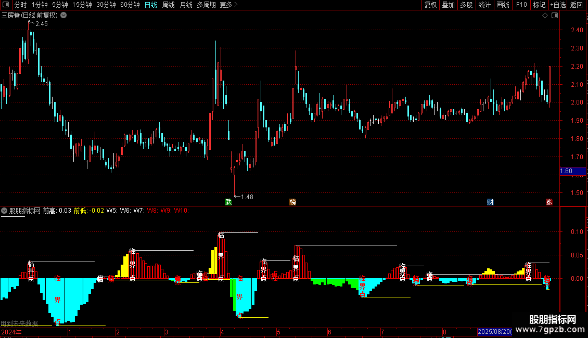
Task: Click the W8: indicator label
Action: (x=152, y=211)
